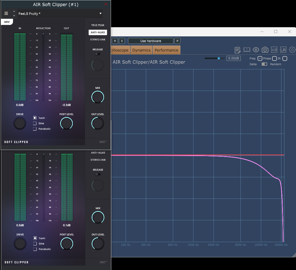The width and height of the screenshot is (296, 270).
Task: Take a snapshot with the camera icon
Action: [265, 50]
